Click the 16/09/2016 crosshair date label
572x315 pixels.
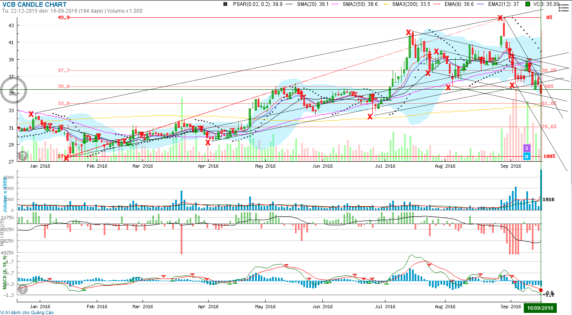(540, 308)
